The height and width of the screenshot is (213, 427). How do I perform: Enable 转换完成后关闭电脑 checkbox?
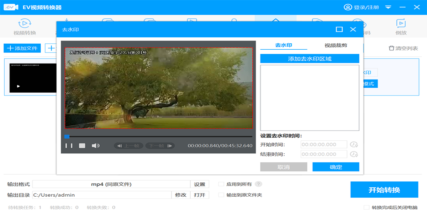(x=366, y=207)
